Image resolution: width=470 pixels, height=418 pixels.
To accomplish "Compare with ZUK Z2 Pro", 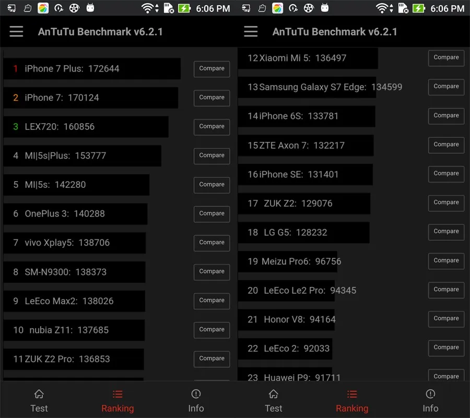I will pyautogui.click(x=211, y=359).
